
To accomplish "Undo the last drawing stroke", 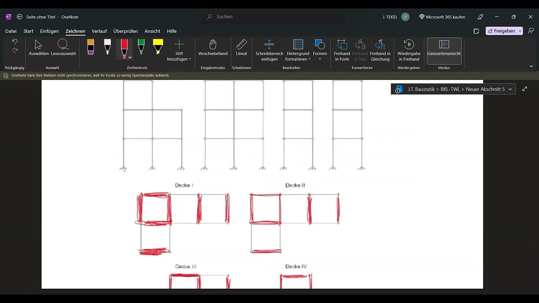I will 15,42.
